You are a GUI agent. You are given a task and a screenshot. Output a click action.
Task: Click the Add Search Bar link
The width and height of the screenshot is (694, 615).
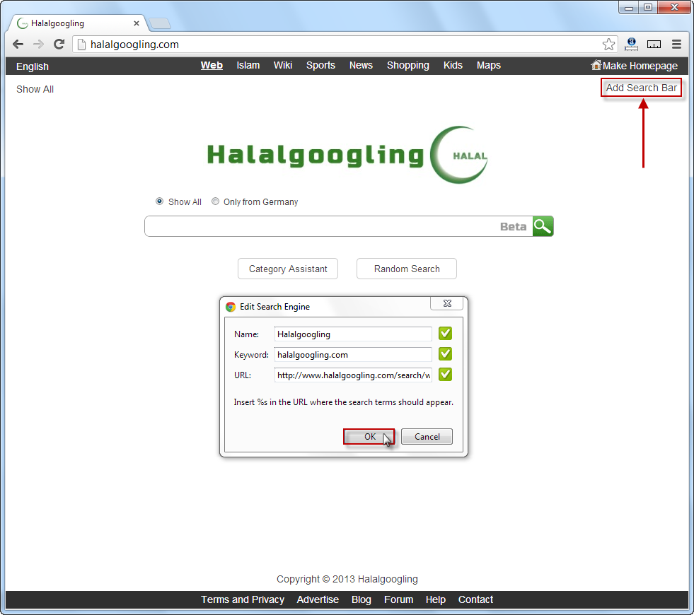tap(641, 88)
